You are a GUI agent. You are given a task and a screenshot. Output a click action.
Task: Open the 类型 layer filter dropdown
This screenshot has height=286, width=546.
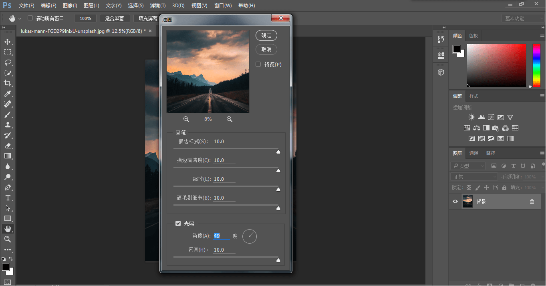pos(468,166)
